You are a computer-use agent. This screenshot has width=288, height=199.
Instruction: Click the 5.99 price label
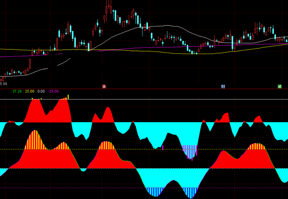click(3, 84)
